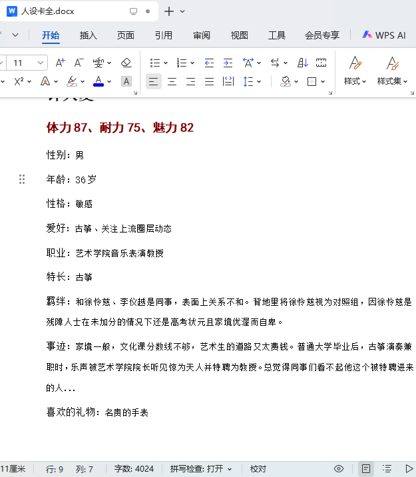Image resolution: width=416 pixels, height=477 pixels.
Task: Launch WPS AI from the ribbon
Action: point(384,35)
